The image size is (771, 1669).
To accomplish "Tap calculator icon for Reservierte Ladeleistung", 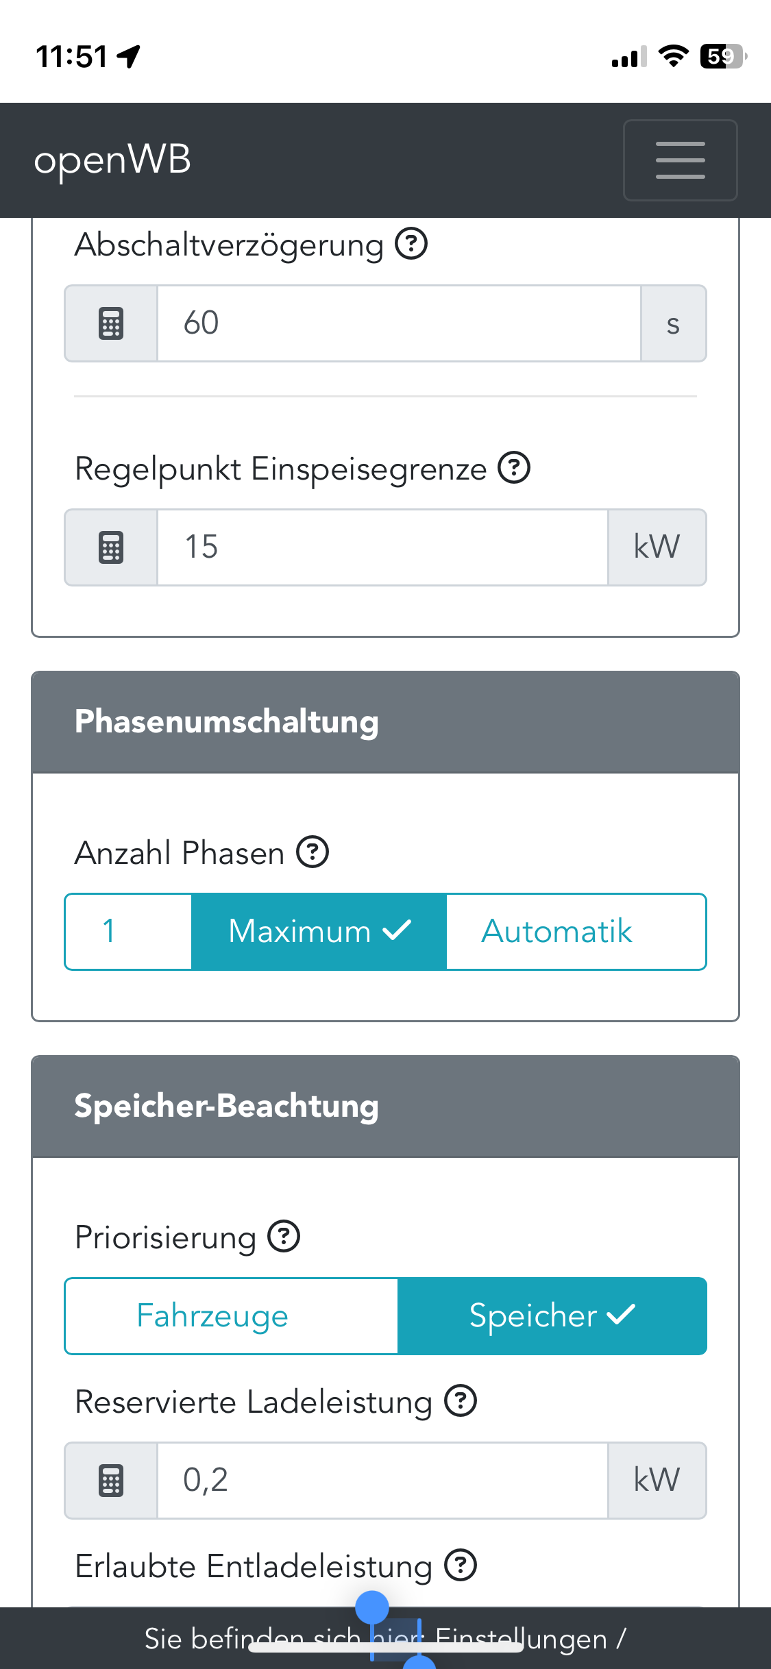I will pyautogui.click(x=111, y=1481).
